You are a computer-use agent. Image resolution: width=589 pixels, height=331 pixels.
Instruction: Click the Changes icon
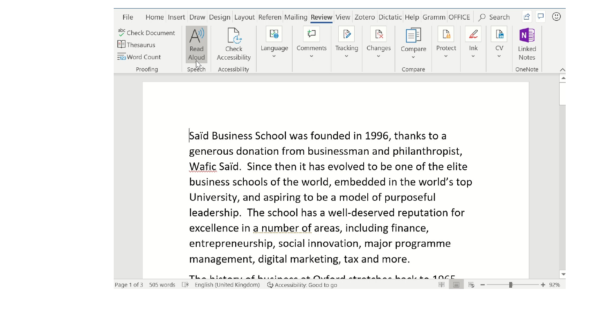tap(378, 34)
